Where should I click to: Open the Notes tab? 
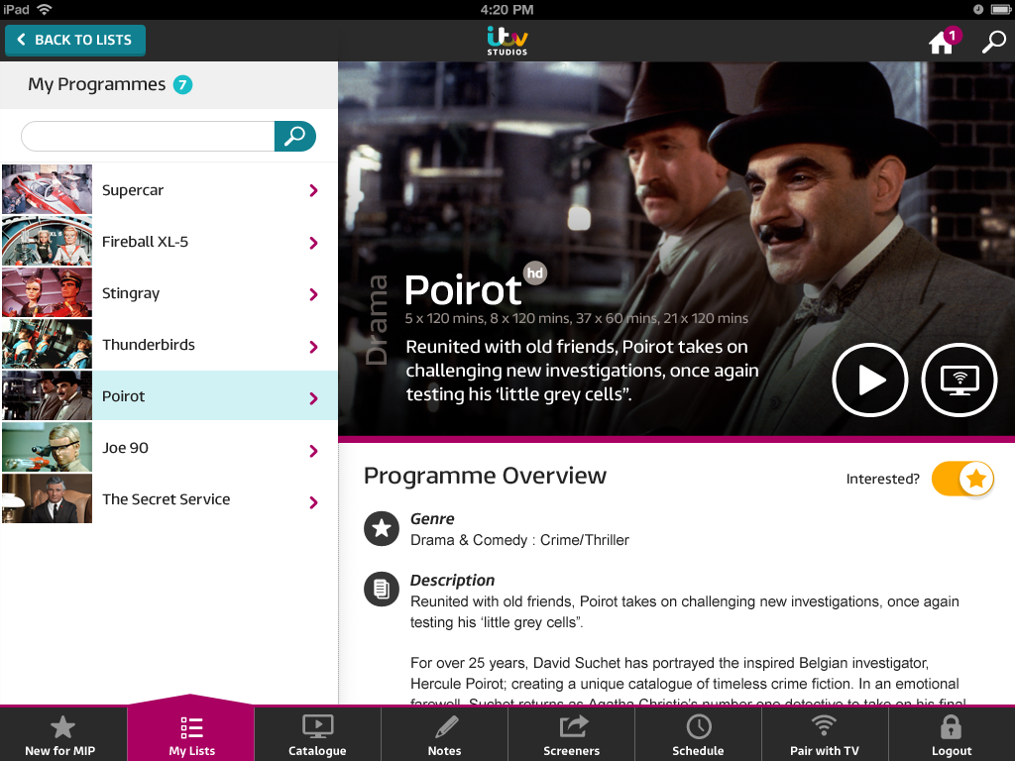[x=444, y=734]
